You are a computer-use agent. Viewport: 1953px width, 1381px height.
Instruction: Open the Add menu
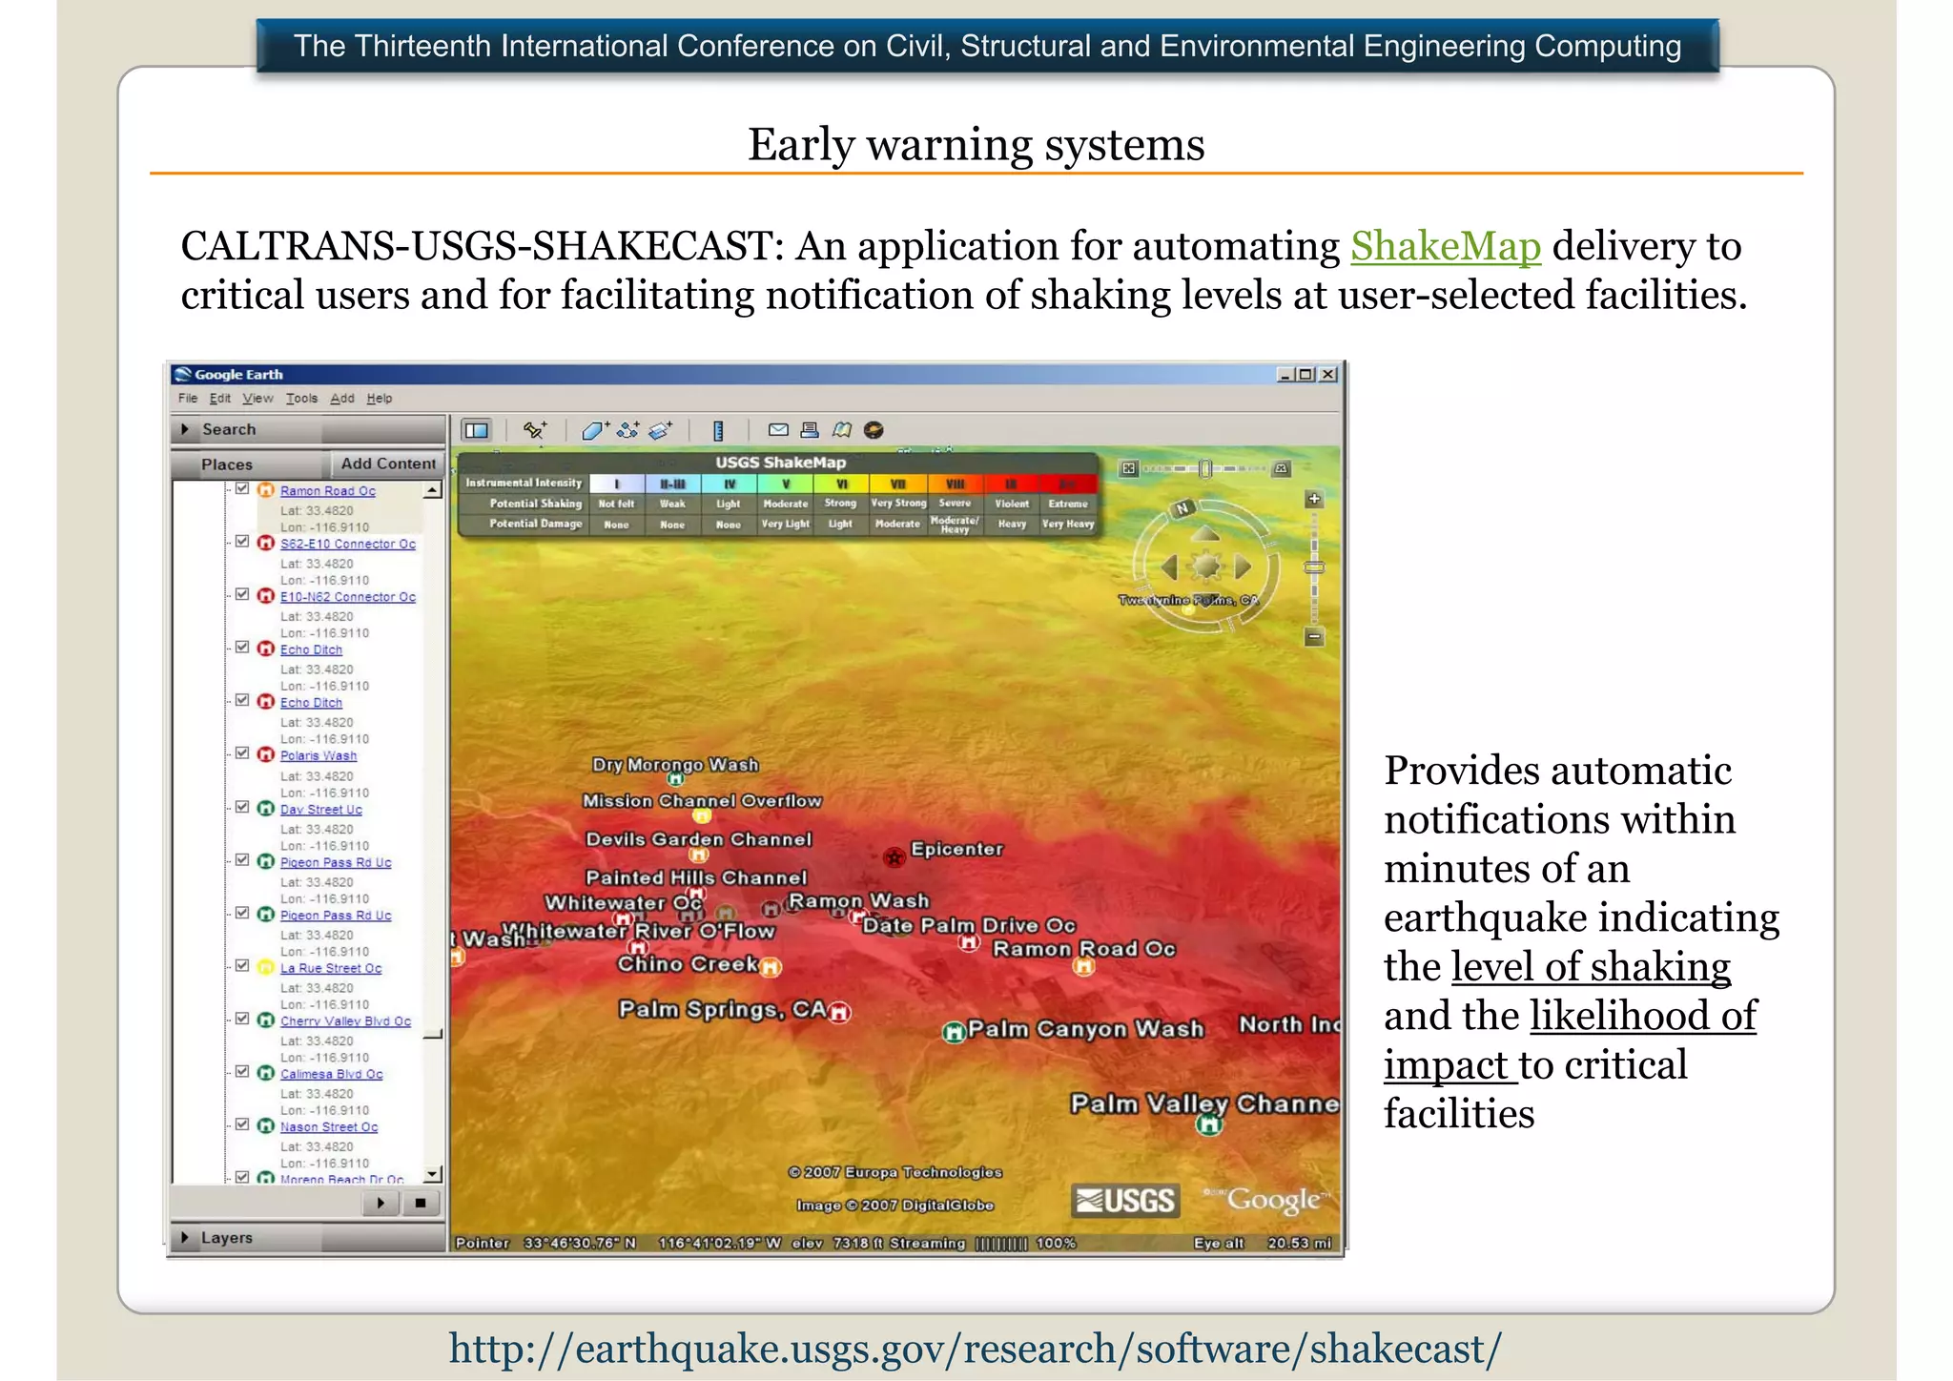coord(342,399)
